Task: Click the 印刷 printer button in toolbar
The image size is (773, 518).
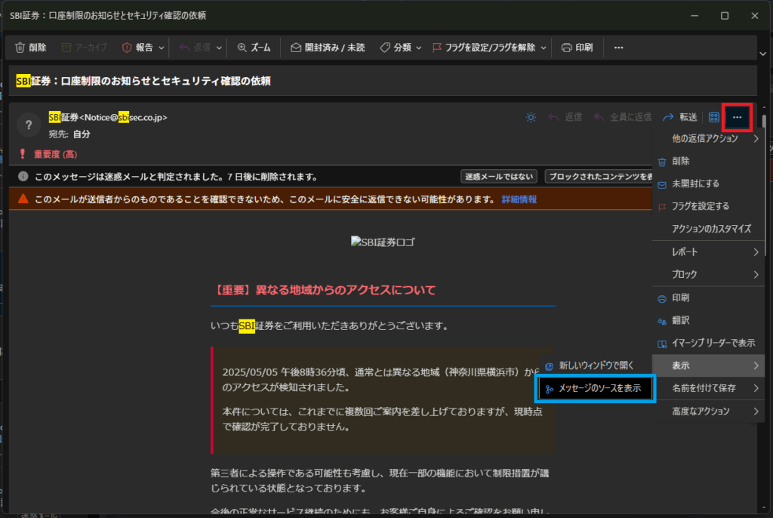Action: pos(577,48)
